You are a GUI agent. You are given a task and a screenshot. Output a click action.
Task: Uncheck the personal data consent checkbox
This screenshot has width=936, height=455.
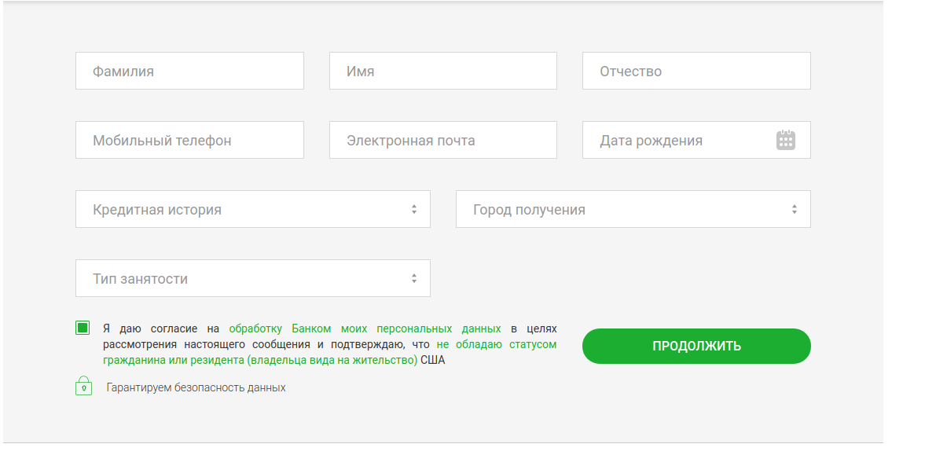[x=83, y=328]
